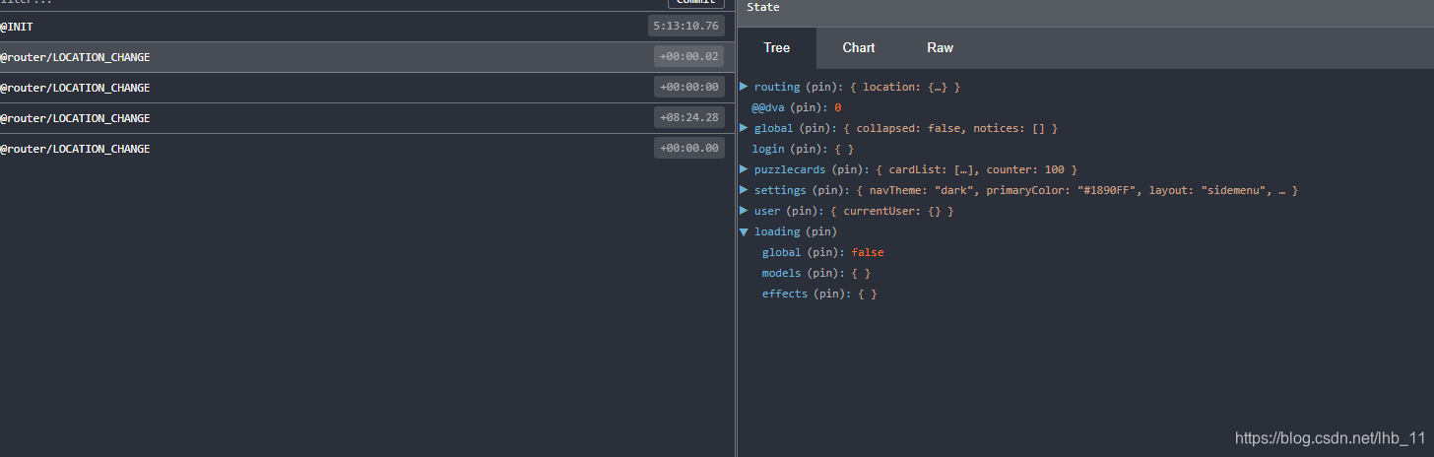1434x457 pixels.
Task: Pin the routing state key
Action: click(823, 87)
